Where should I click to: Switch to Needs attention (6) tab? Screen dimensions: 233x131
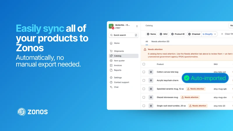point(160,42)
